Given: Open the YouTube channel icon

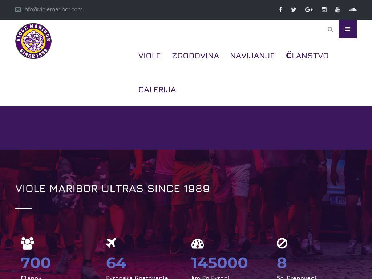Looking at the screenshot, I should pyautogui.click(x=337, y=9).
